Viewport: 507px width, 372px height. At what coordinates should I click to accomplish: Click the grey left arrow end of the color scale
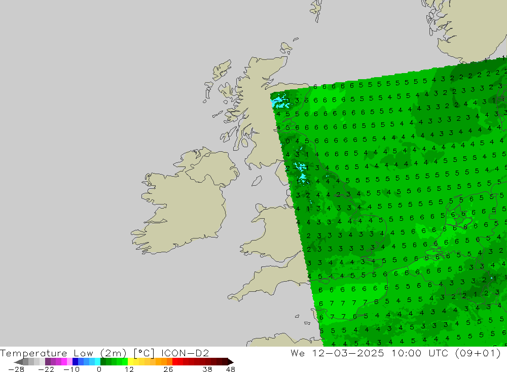[18, 362]
